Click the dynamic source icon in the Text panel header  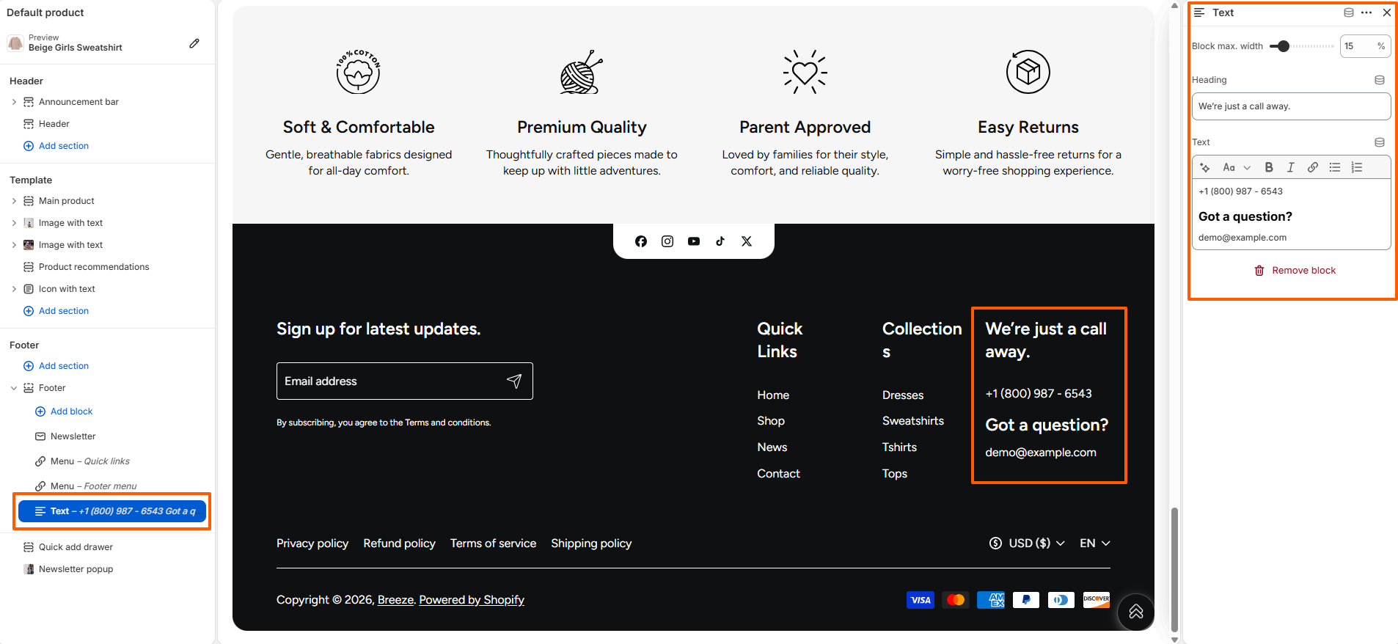[x=1349, y=12]
